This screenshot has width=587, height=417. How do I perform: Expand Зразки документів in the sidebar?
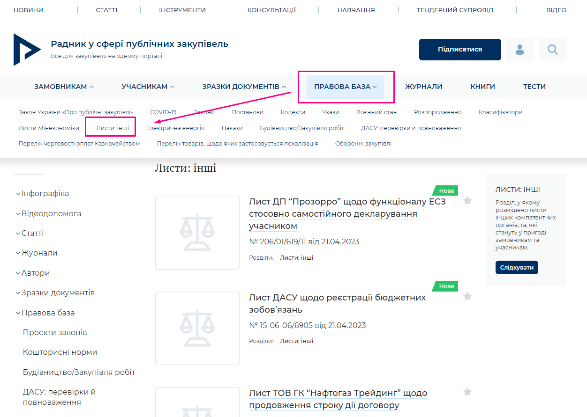tap(55, 293)
